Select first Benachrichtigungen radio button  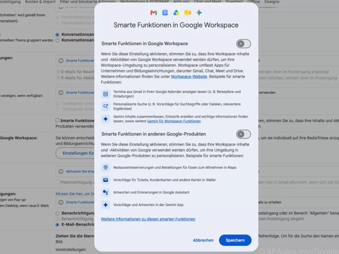(57, 213)
